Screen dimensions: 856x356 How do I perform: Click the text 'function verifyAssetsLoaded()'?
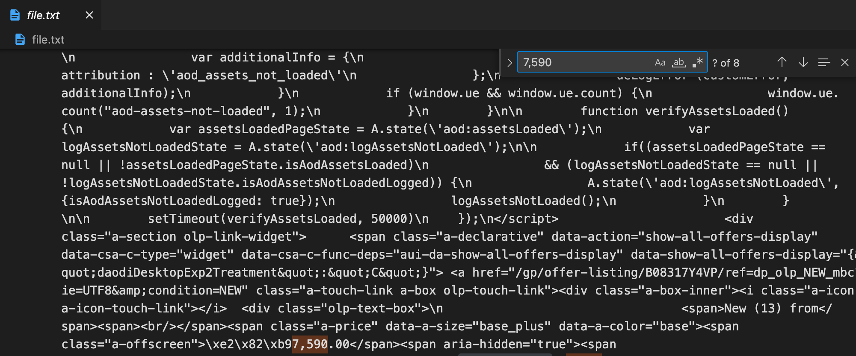tap(684, 111)
